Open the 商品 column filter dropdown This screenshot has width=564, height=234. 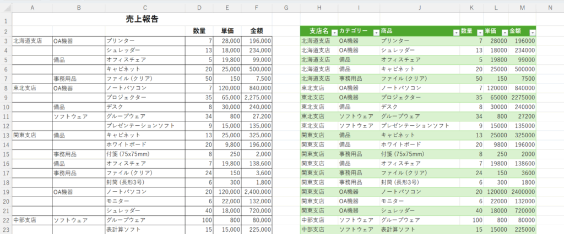[x=455, y=32]
